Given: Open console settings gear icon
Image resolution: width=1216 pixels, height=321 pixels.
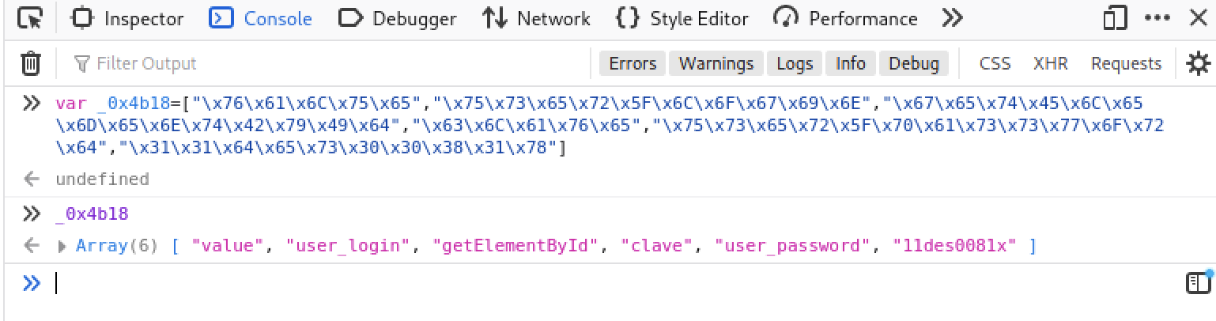Looking at the screenshot, I should click(1199, 63).
